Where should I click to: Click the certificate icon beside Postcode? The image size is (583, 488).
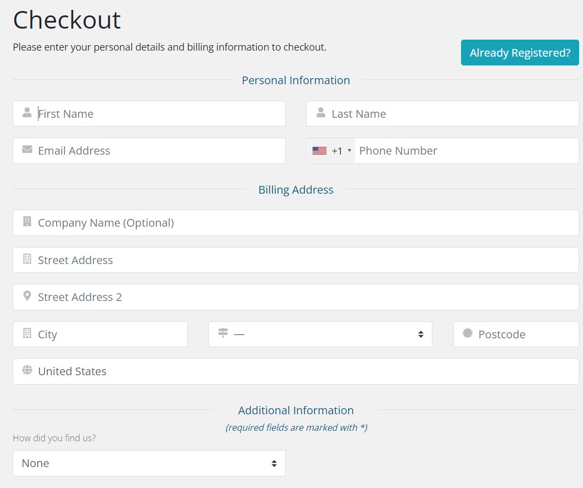click(x=468, y=333)
